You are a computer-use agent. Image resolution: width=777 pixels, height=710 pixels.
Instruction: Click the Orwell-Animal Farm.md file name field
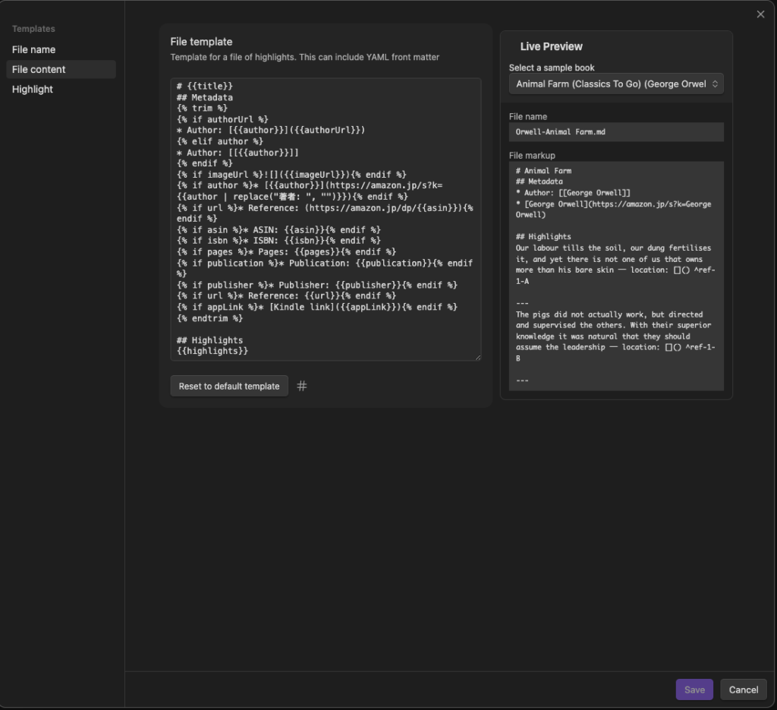tap(615, 132)
